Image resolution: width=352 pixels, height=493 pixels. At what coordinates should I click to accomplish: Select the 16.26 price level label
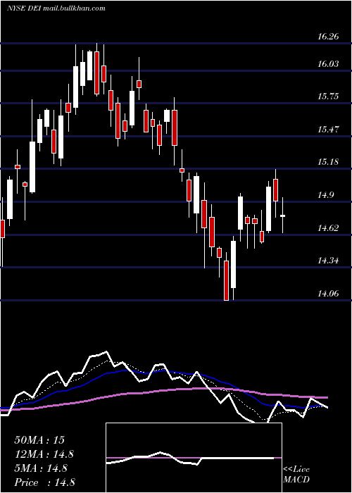click(x=328, y=37)
